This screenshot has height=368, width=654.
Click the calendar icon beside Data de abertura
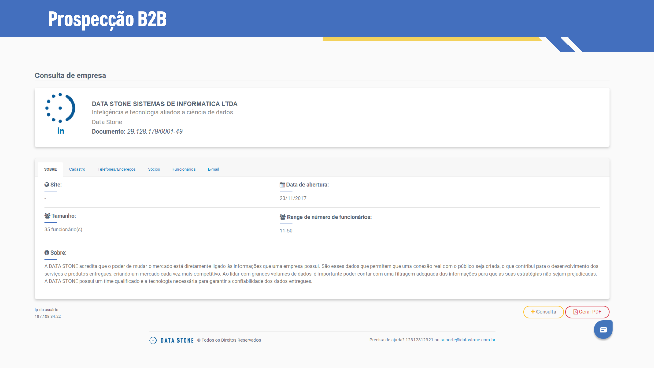pyautogui.click(x=282, y=185)
